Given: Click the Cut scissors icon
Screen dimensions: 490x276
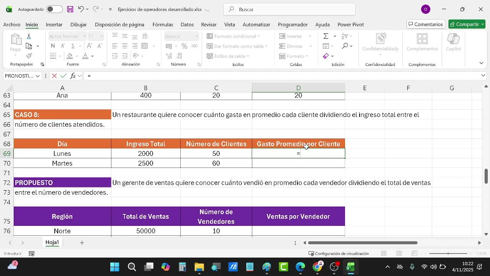Looking at the screenshot, I should [x=29, y=36].
